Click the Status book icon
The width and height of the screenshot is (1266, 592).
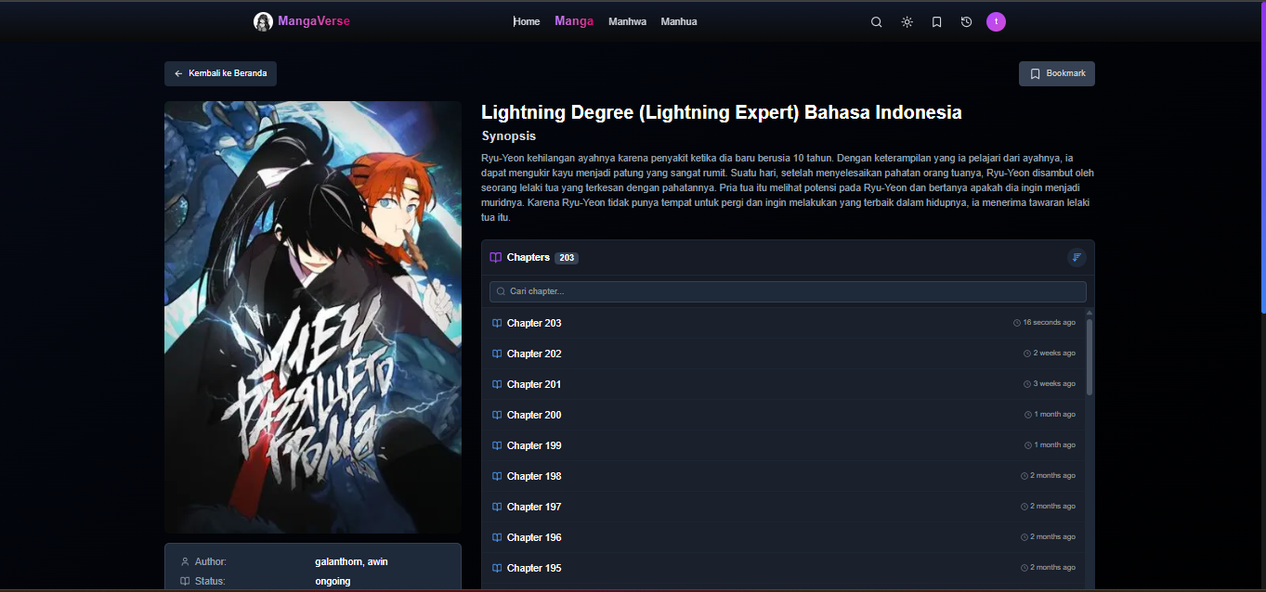[x=185, y=581]
